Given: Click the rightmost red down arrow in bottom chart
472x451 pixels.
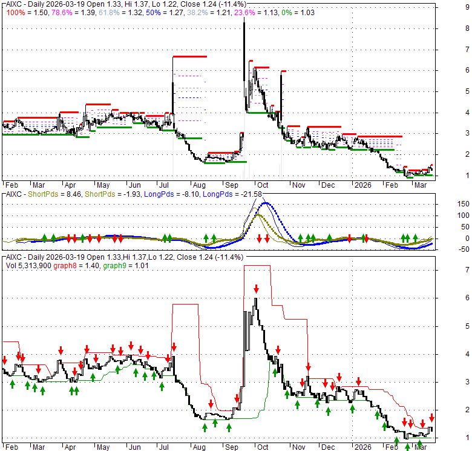Looking at the screenshot, I should click(431, 417).
